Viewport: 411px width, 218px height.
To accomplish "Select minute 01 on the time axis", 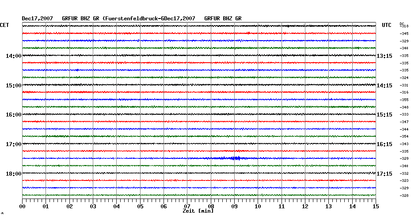I will pos(46,206).
